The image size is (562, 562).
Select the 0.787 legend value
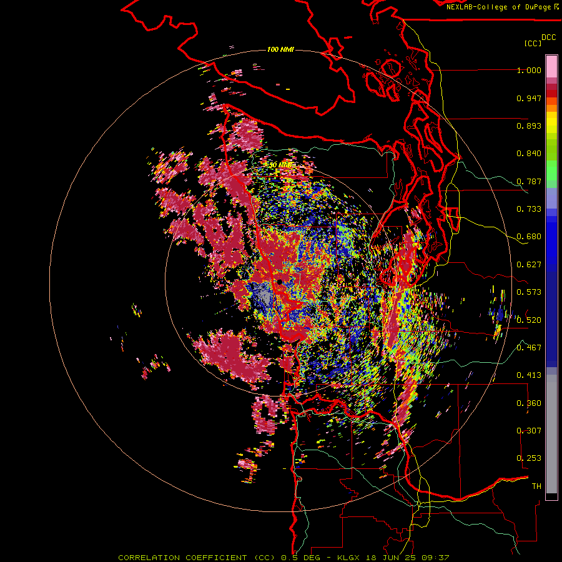[x=529, y=181]
